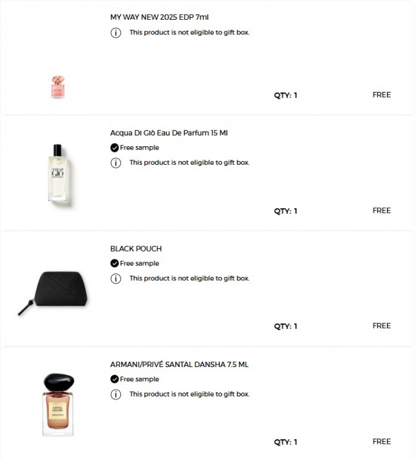Viewport: 415px width, 459px height.
Task: Click Free sample checkmark for Acqua Di Giò
Action: point(114,148)
